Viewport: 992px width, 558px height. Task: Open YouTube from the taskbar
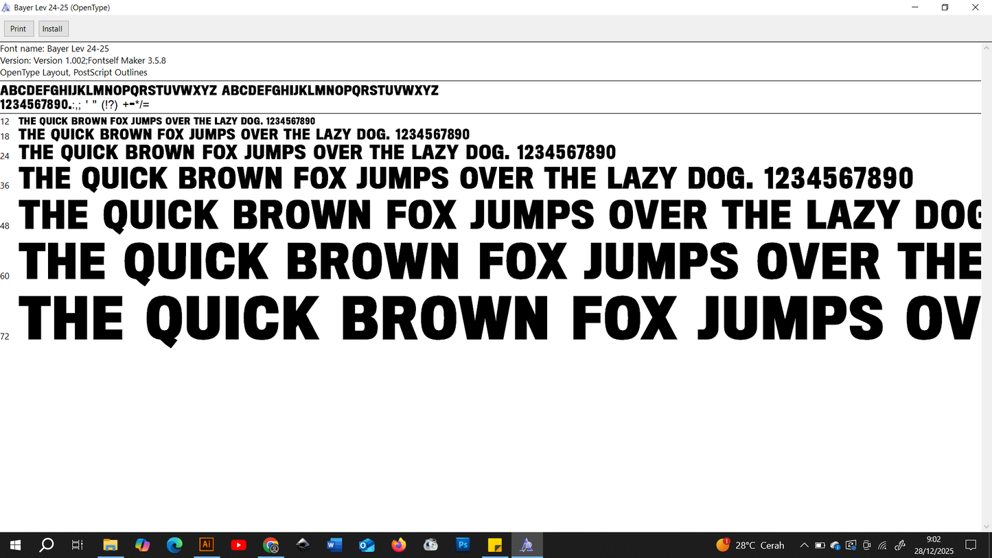[x=239, y=544]
